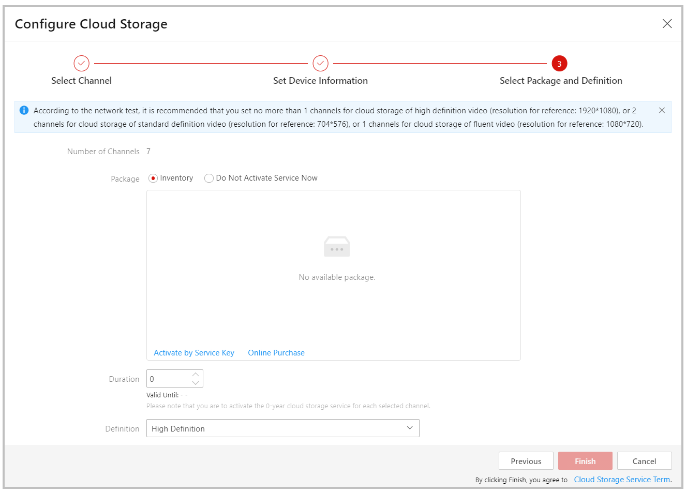The image size is (686, 491).
Task: Cancel the cloud storage configuration
Action: (645, 461)
